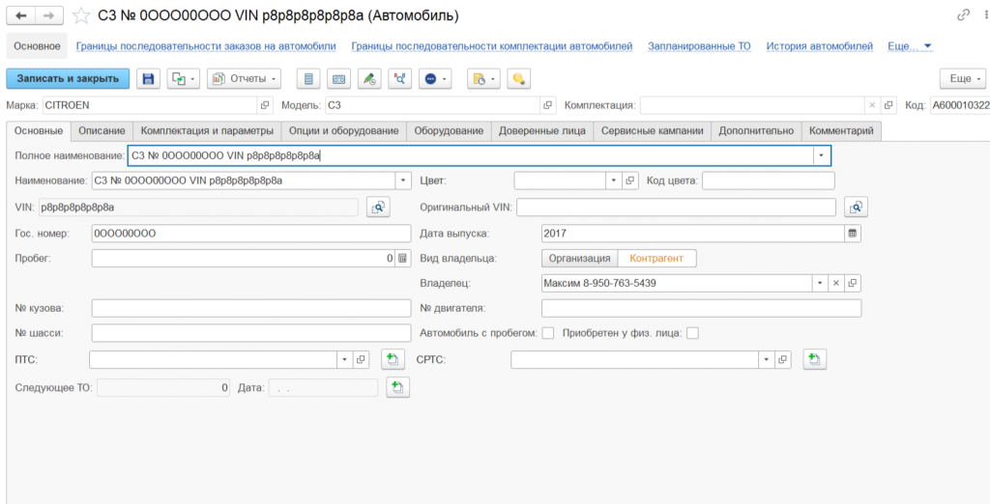Click the lookup icon beside Оригинальный VIN
This screenshot has height=504, width=990.
[855, 207]
